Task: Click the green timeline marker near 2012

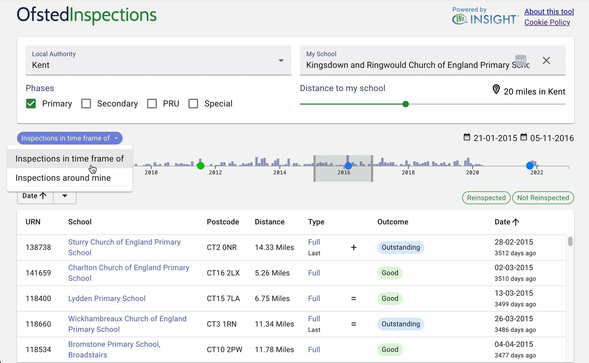Action: click(x=201, y=166)
